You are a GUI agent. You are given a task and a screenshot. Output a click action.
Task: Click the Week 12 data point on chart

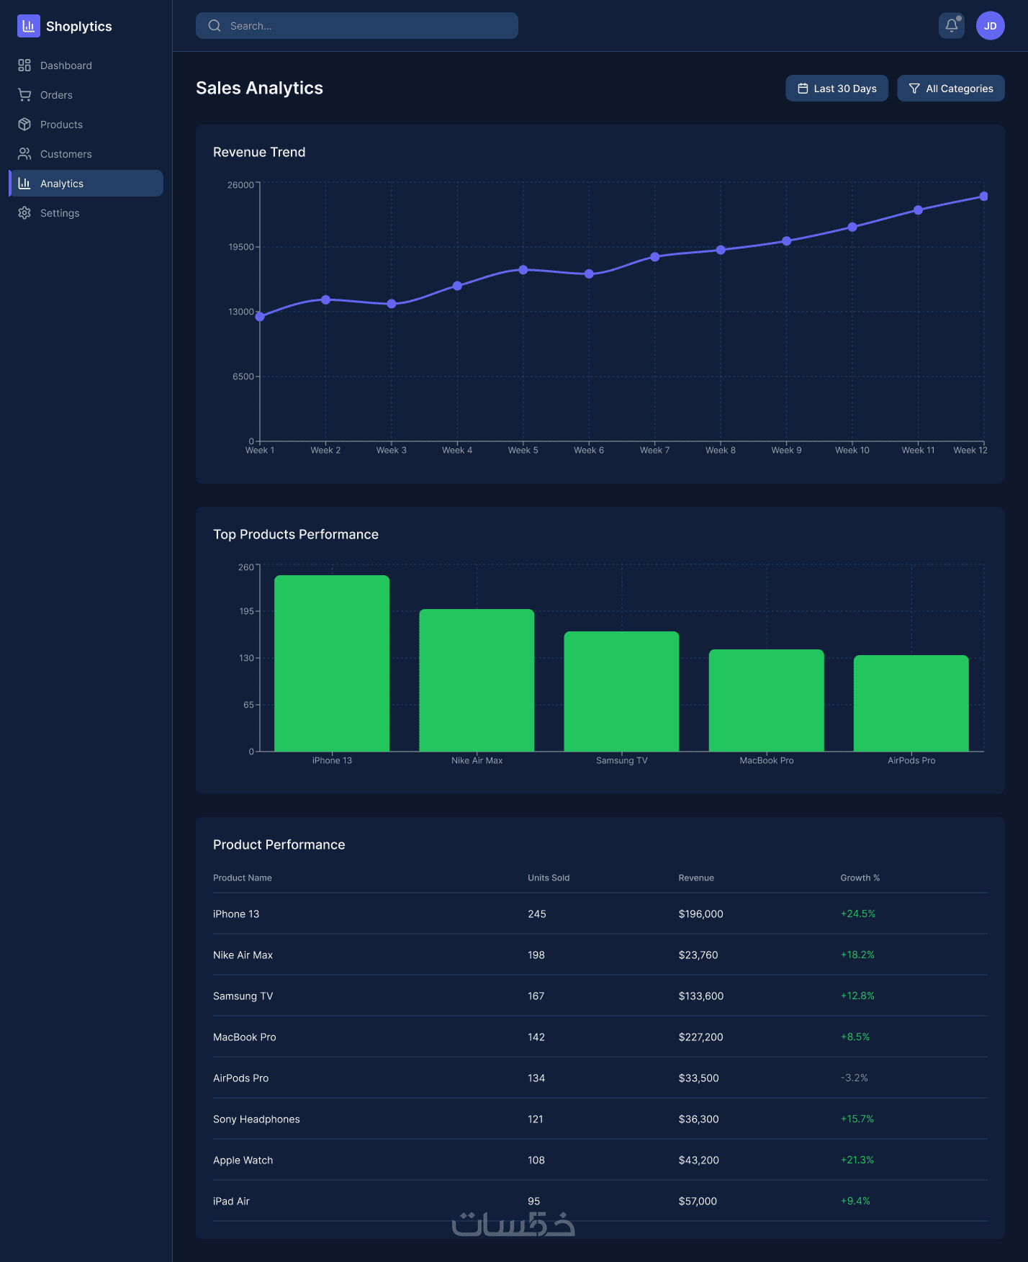click(x=983, y=197)
